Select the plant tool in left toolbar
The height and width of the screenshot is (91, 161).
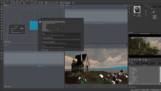pyautogui.click(x=2, y=17)
